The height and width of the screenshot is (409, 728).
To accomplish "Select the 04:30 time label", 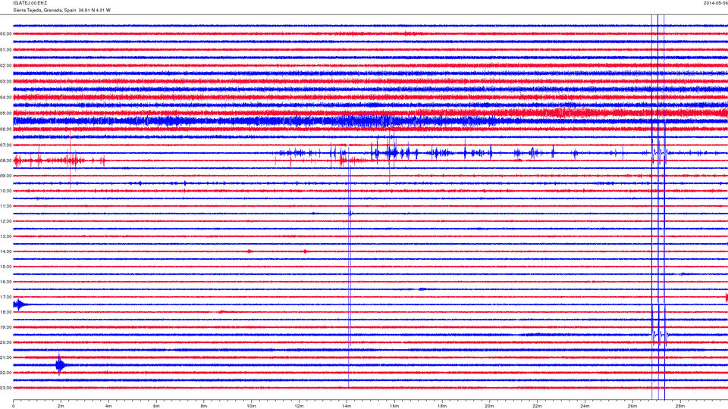I will coord(5,98).
